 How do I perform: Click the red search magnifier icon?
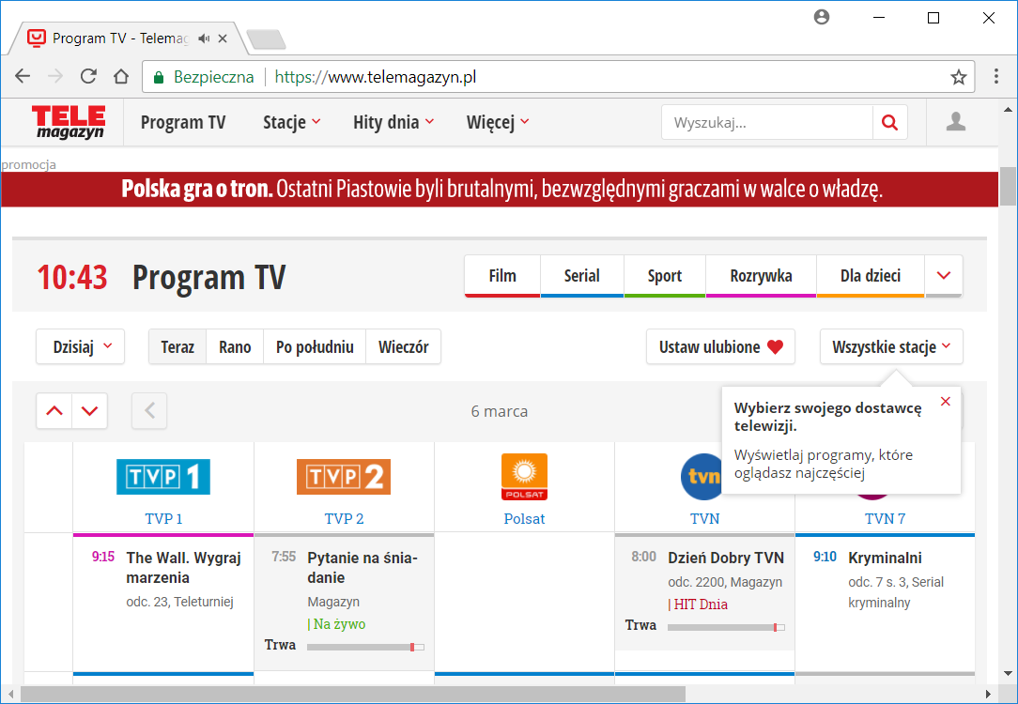(889, 123)
